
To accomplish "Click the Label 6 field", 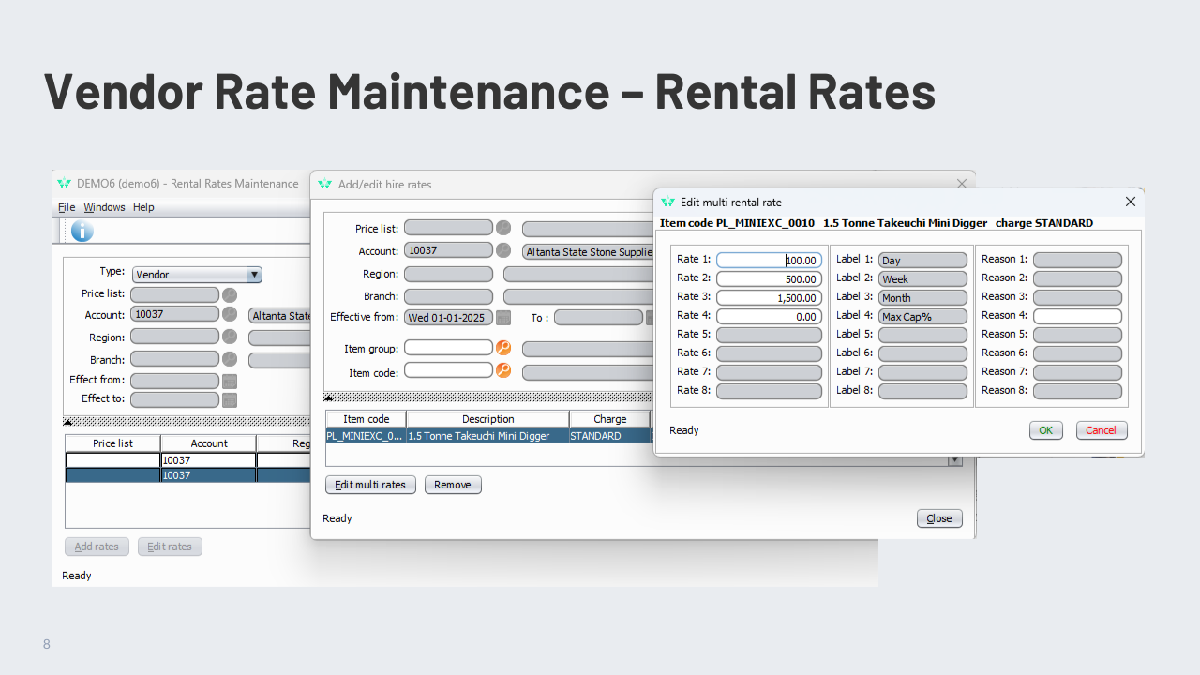I will 922,353.
